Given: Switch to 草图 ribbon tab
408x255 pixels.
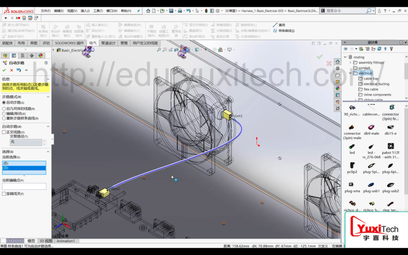Looking at the screenshot, I should pyautogui.click(x=34, y=43).
